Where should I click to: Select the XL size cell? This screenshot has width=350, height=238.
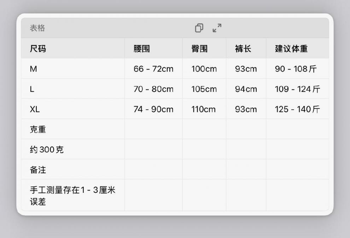tap(35, 109)
